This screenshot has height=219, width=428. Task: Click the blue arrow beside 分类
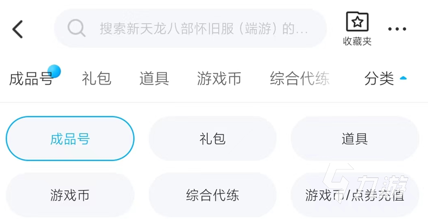tap(403, 79)
